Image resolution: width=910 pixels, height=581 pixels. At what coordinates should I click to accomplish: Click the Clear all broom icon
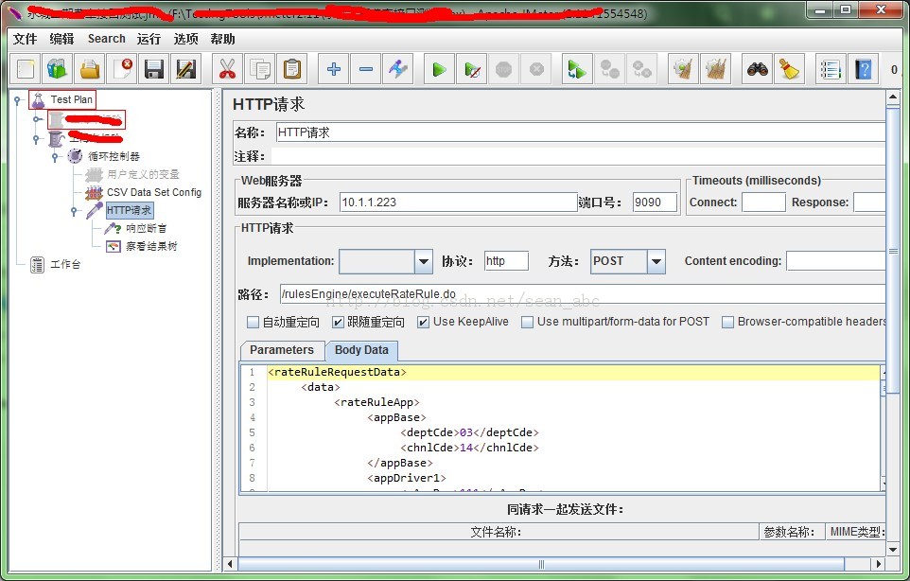[x=788, y=69]
